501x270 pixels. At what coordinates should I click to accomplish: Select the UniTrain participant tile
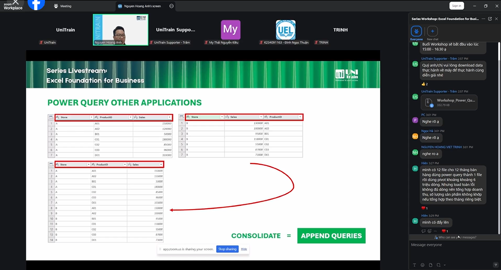point(66,30)
